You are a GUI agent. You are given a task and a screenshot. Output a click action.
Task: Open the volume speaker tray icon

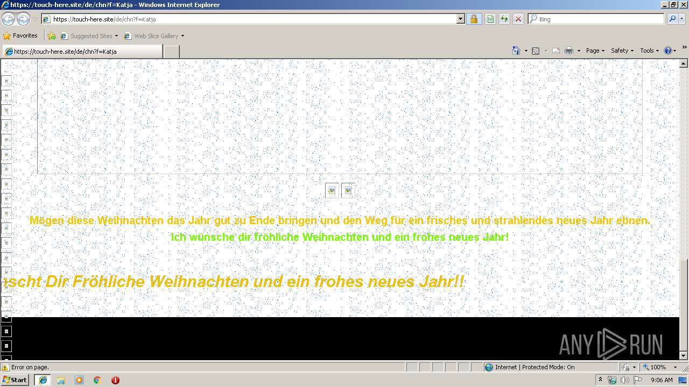coord(624,380)
